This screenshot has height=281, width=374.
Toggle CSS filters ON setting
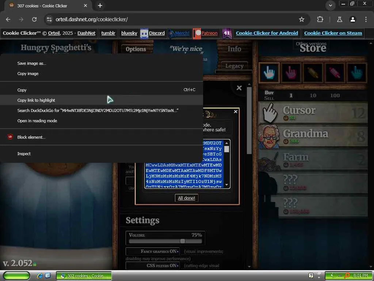click(153, 266)
